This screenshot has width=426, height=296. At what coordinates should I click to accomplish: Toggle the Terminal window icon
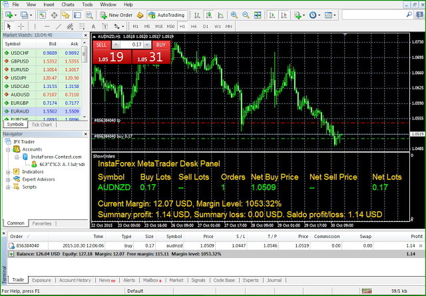point(77,15)
